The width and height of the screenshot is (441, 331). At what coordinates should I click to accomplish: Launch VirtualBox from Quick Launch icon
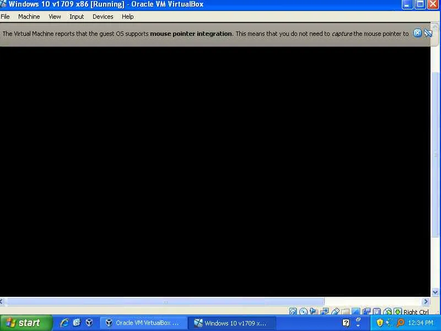[89, 323]
